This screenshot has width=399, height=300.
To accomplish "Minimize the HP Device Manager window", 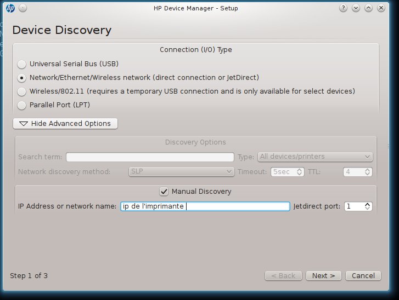I will point(356,8).
